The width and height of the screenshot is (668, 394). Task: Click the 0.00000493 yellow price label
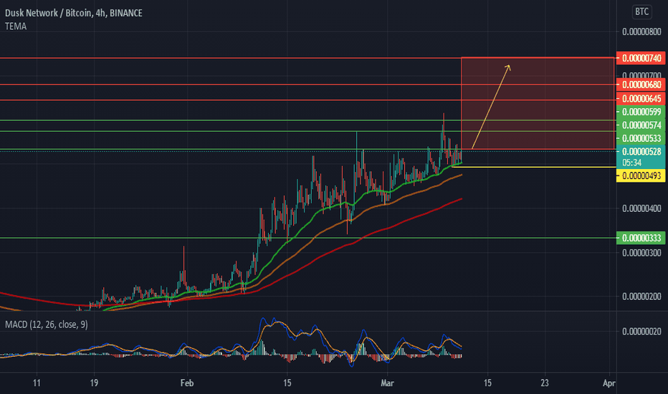tap(641, 176)
